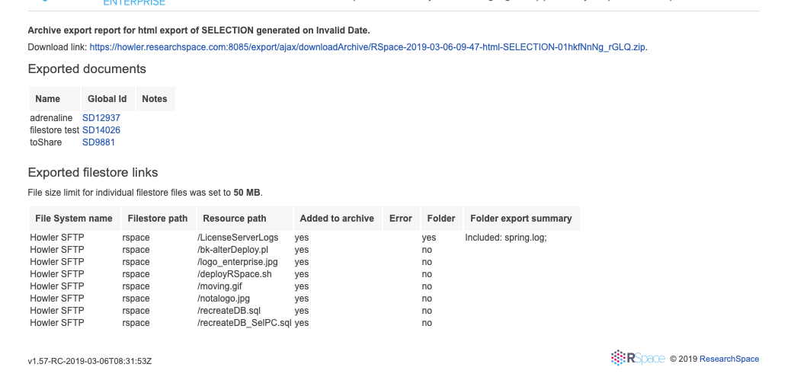Click the Error column header
This screenshot has height=380, width=807.
click(x=401, y=219)
